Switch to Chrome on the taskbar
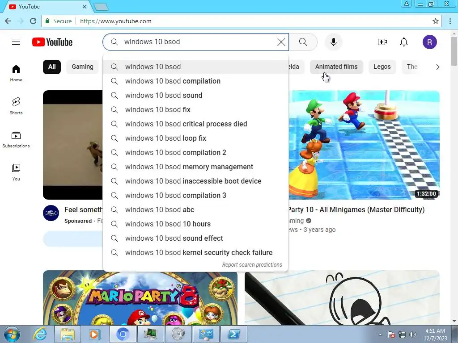Image resolution: width=458 pixels, height=343 pixels. coord(123,334)
